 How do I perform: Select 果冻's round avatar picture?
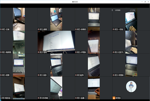(131, 86)
